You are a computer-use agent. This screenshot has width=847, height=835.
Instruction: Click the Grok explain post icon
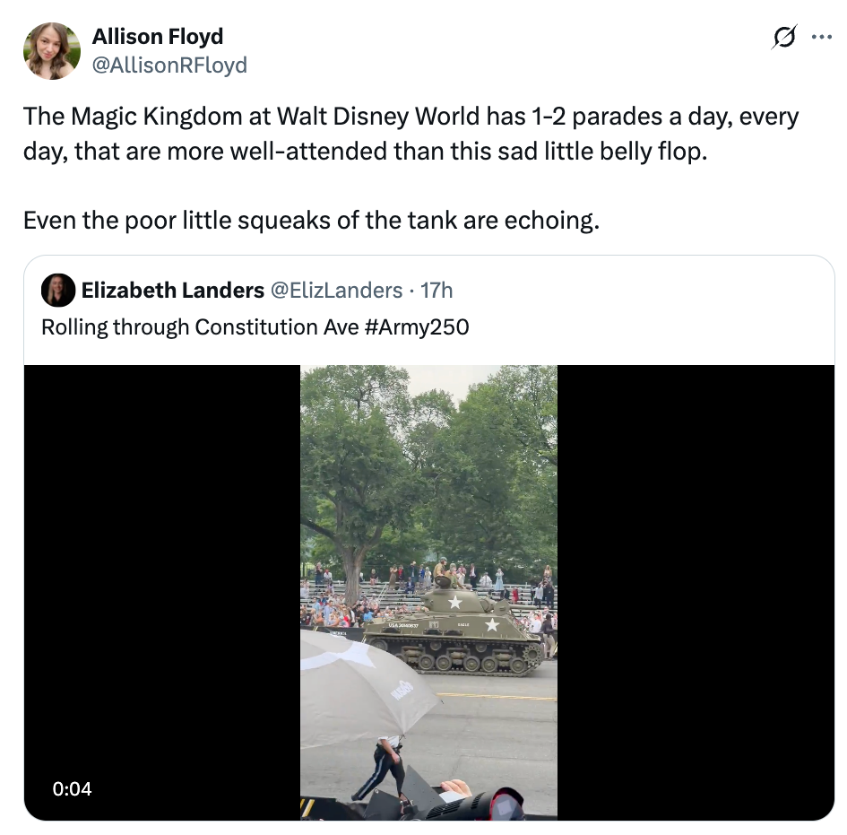point(784,38)
